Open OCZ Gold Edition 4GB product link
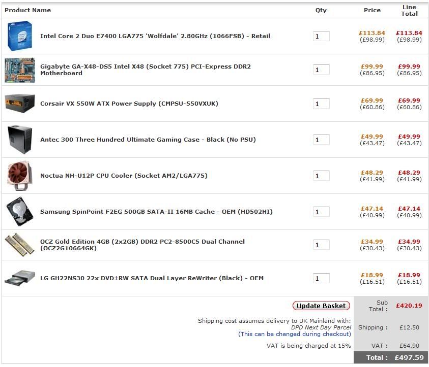The image size is (429, 367). [142, 245]
